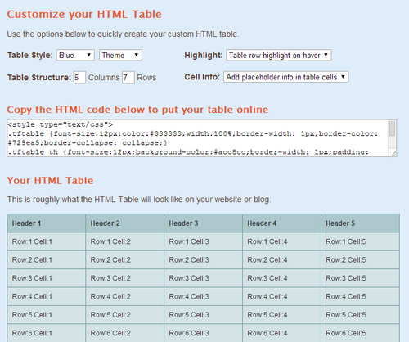Select cell Row:1 Cell:4

point(282,241)
